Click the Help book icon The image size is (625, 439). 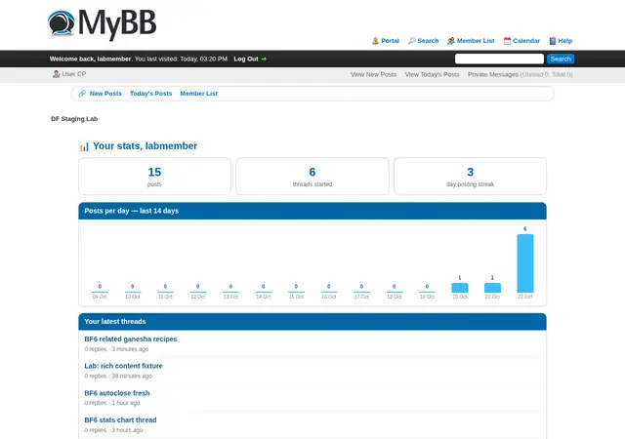[x=553, y=41]
